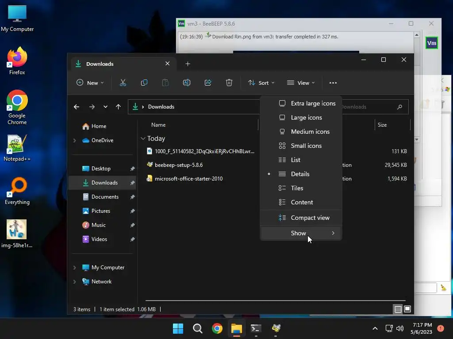Show hidden tray icons chevron
Viewport: 453px width, 339px height.
pyautogui.click(x=375, y=328)
